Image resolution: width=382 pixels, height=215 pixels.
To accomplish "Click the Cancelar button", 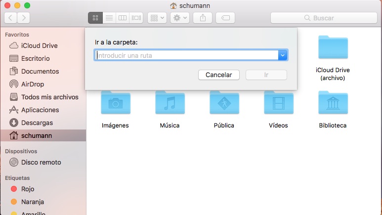I will [219, 75].
